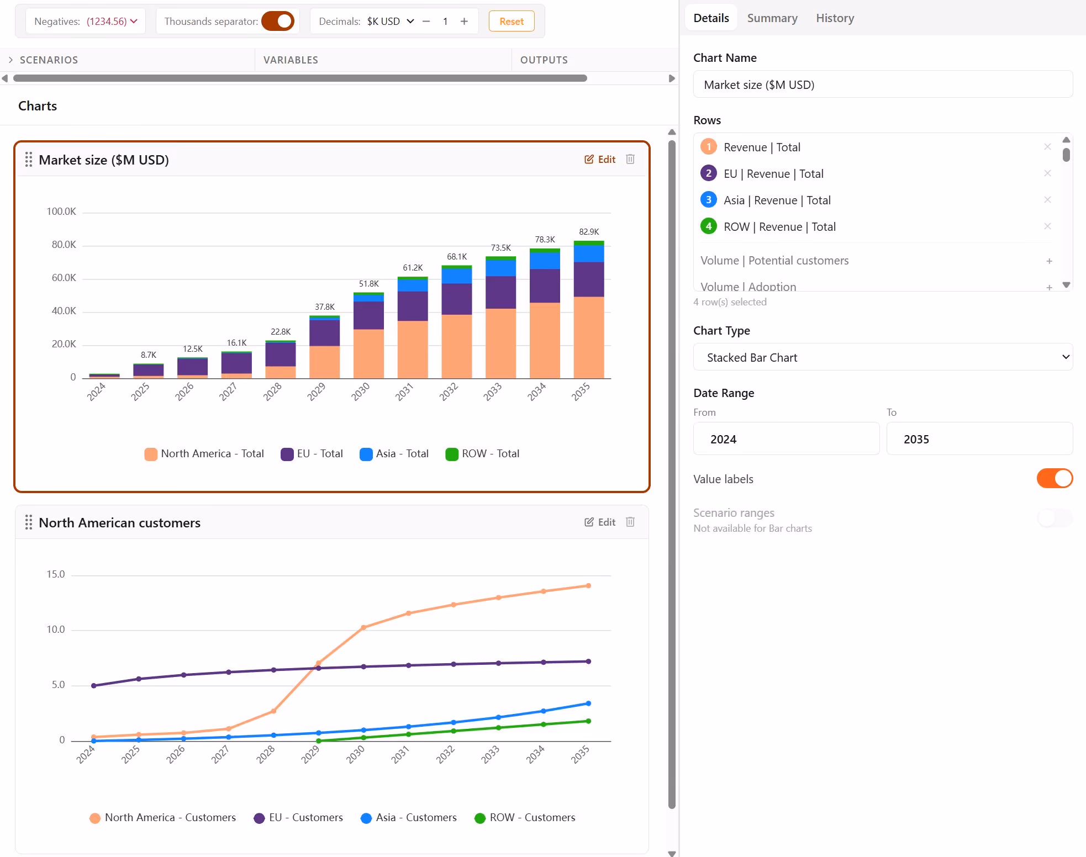
Task: Delete the Market size chart via trash icon
Action: [630, 159]
